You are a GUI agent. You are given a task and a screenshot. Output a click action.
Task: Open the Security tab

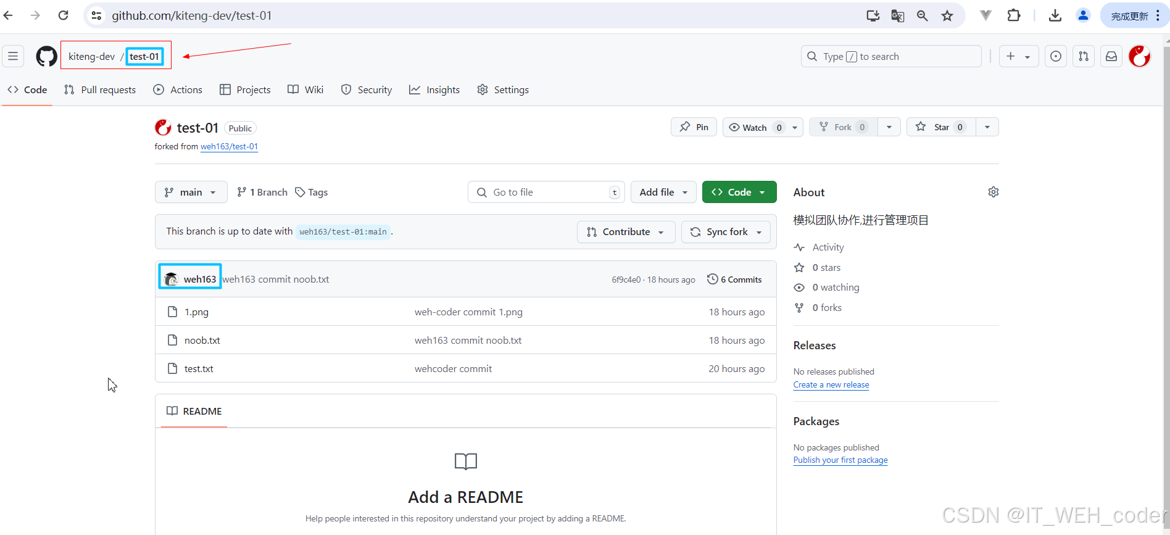[x=367, y=89]
